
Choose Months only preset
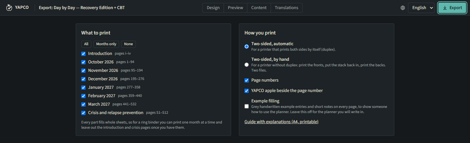coord(106,44)
